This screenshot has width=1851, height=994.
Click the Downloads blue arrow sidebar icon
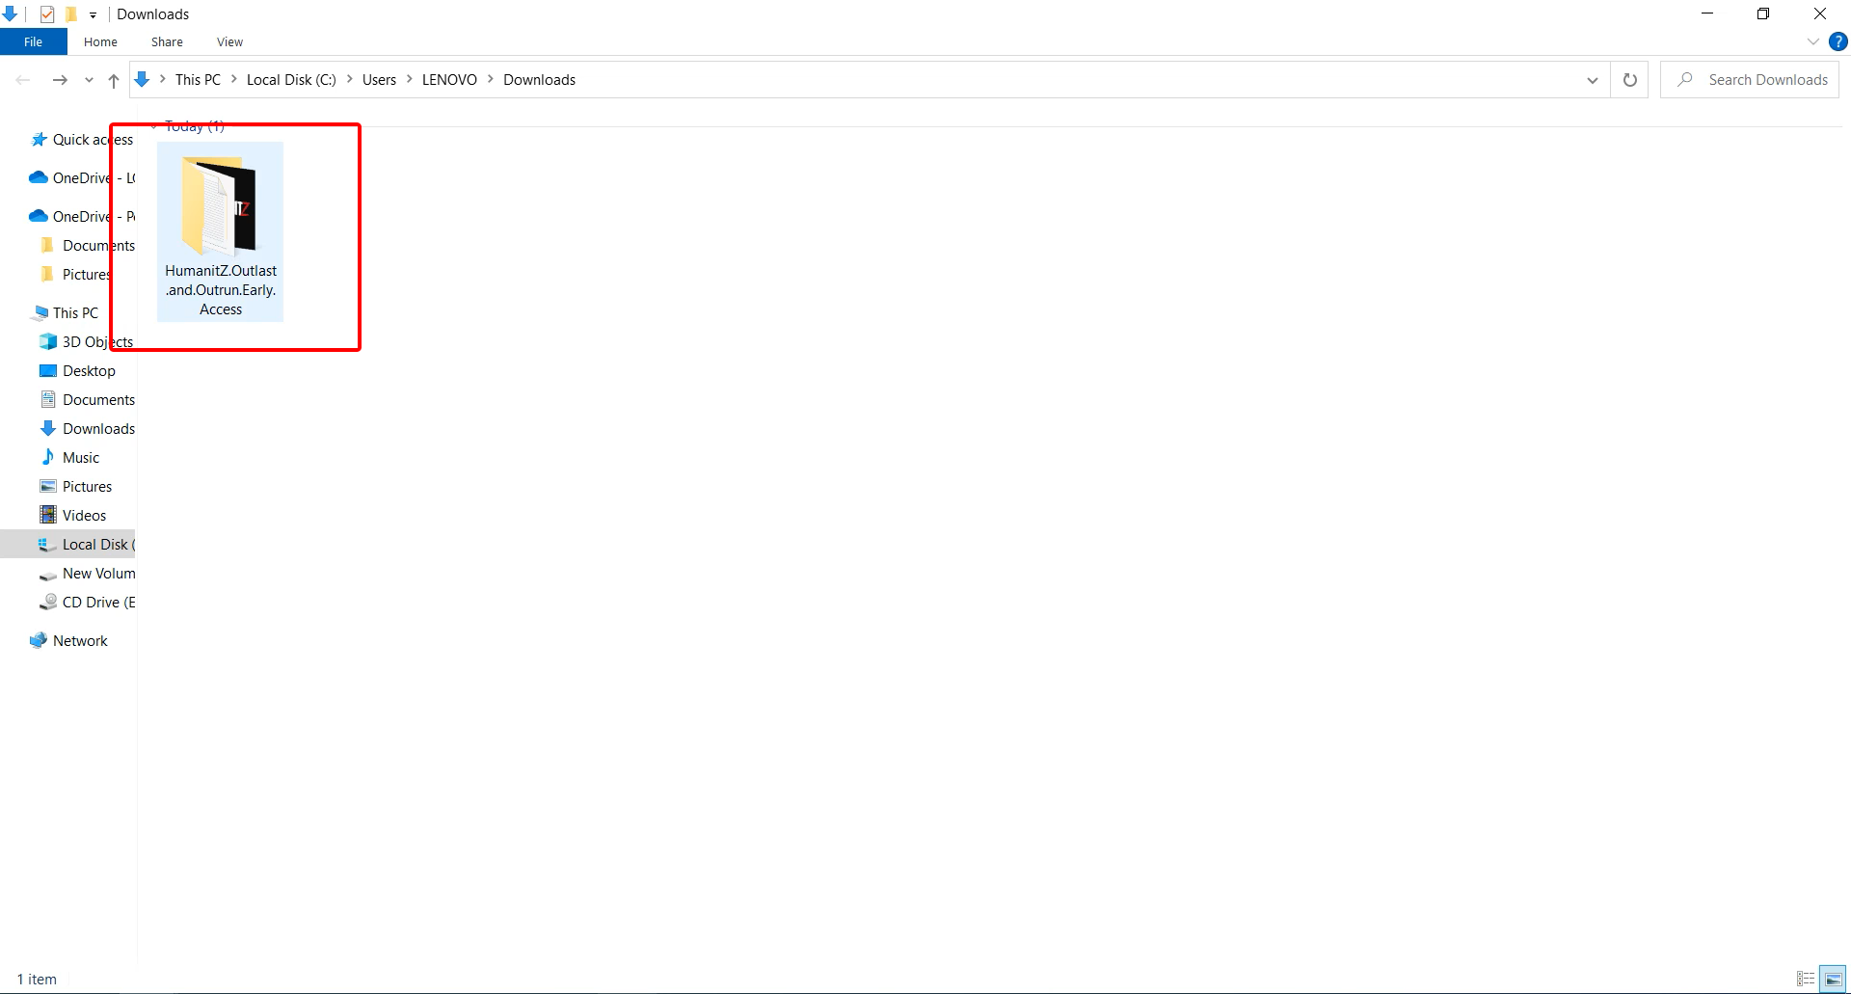pos(47,429)
